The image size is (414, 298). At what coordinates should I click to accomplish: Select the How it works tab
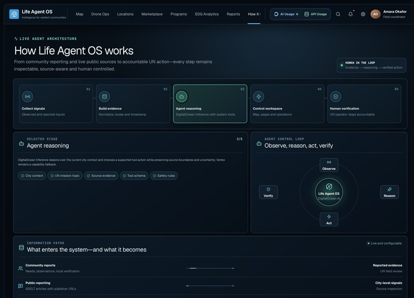click(x=253, y=14)
